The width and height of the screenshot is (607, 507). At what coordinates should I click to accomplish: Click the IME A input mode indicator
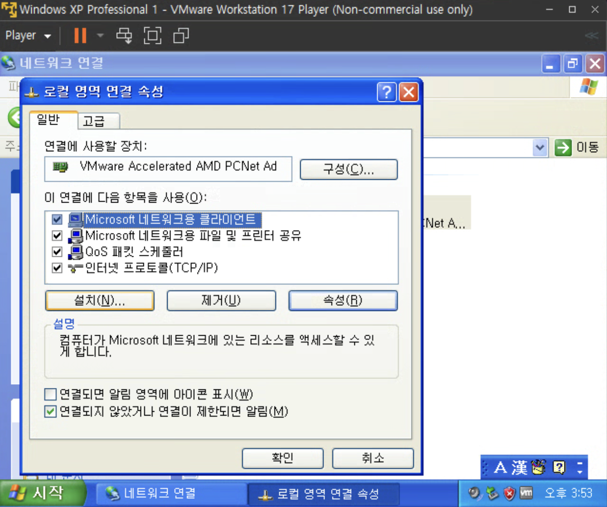point(500,467)
